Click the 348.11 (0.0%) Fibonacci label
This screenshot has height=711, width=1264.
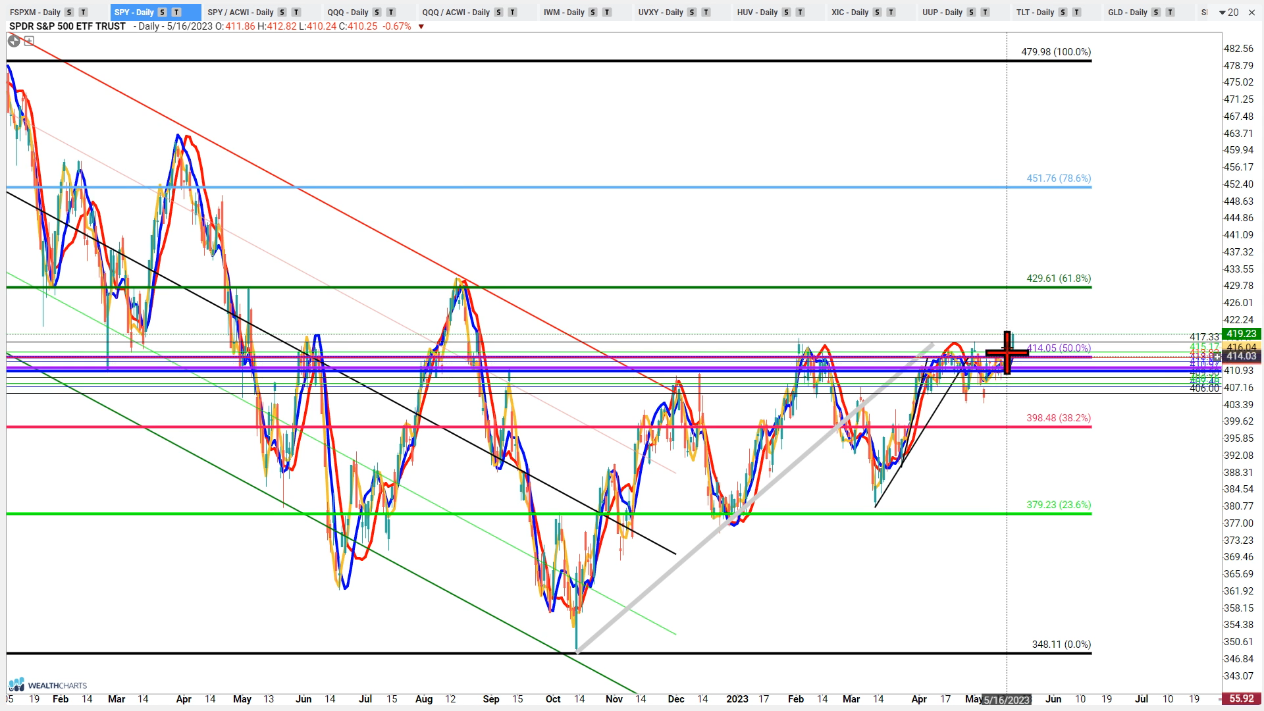[x=1061, y=645]
